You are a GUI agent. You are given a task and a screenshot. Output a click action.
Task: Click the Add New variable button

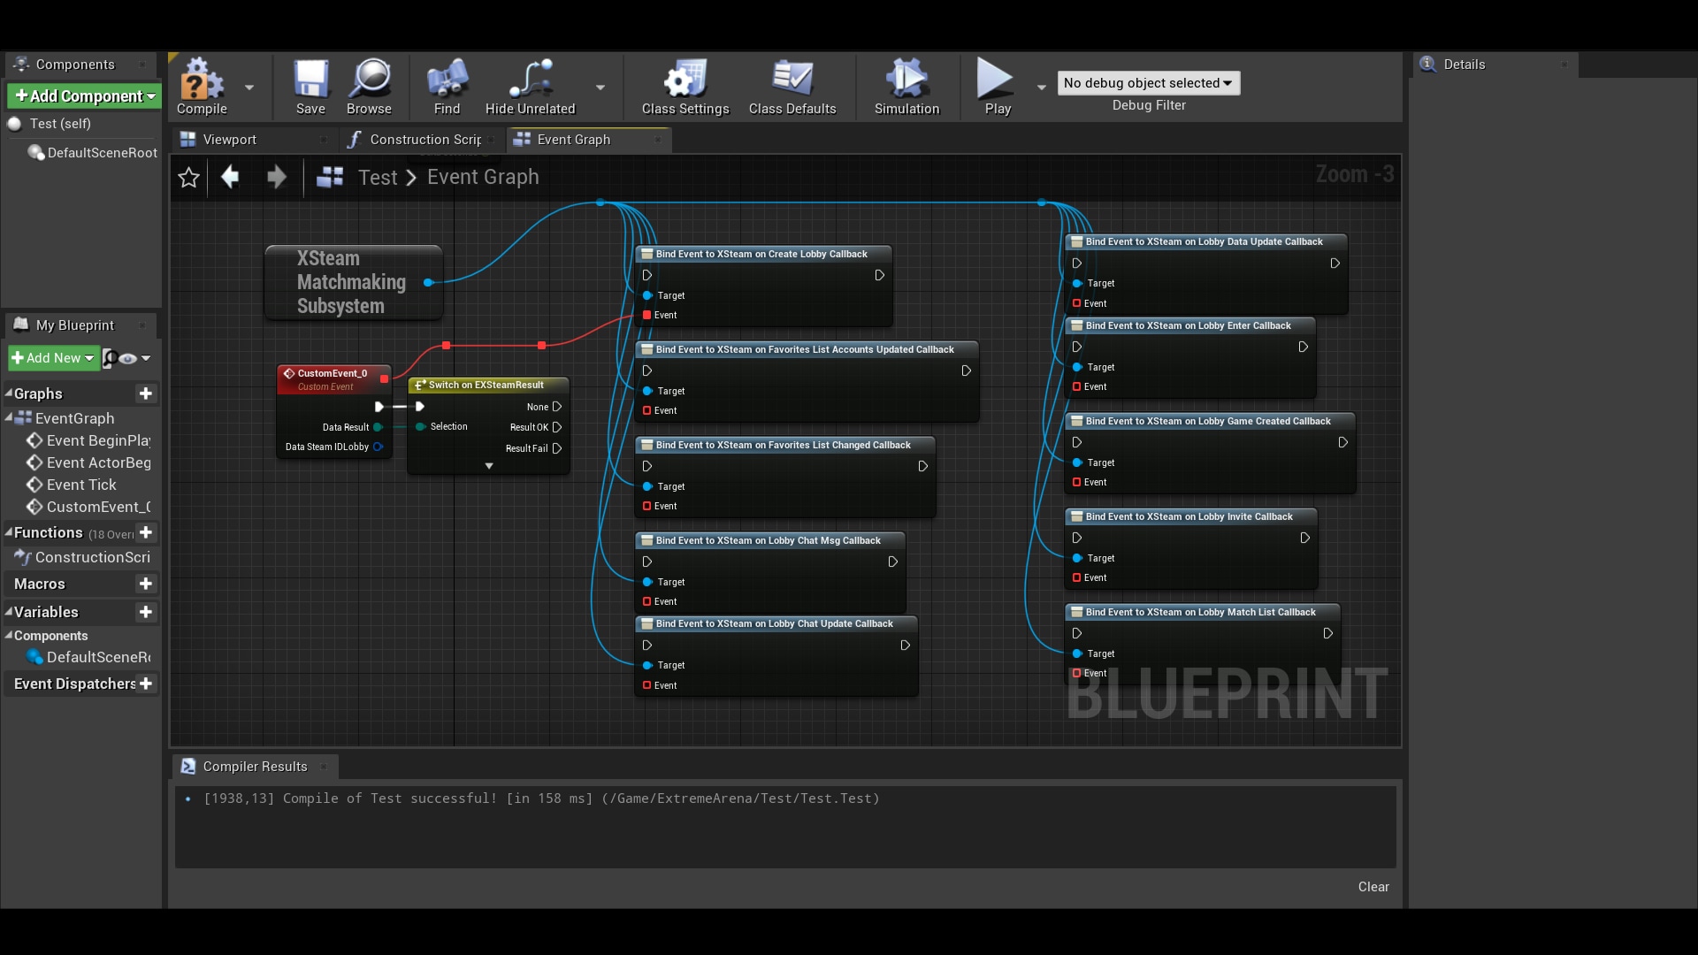click(x=146, y=612)
